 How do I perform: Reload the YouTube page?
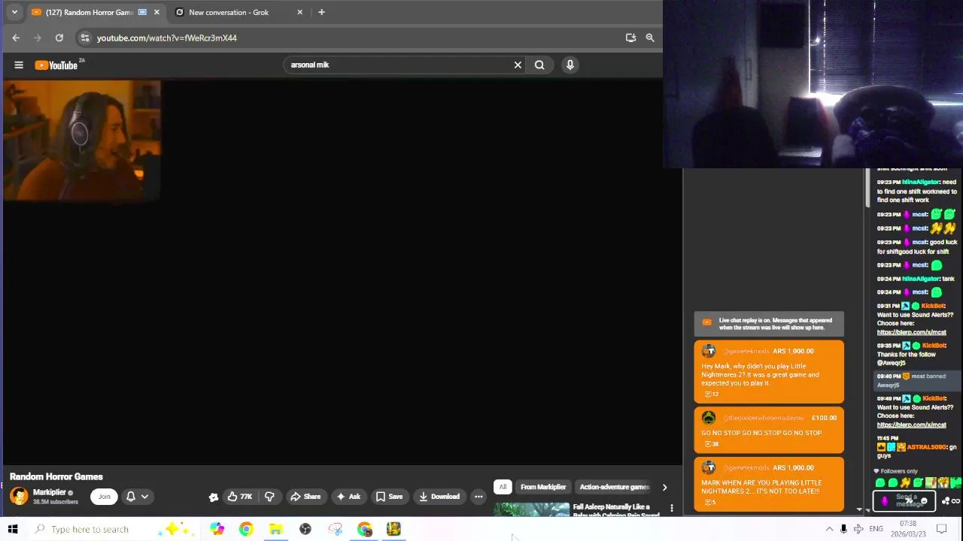[59, 38]
